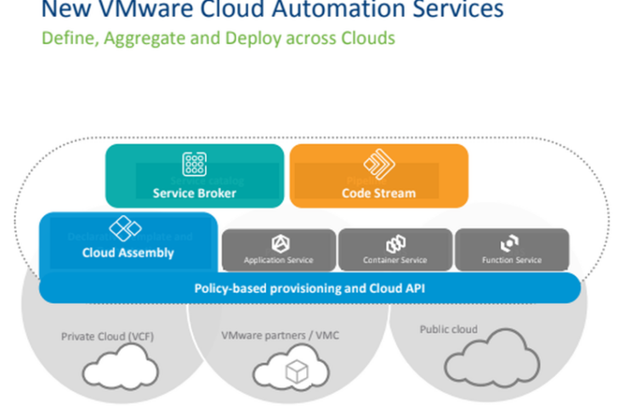Viewport: 619px width, 406px height.
Task: Click the Application Service hexagon icon
Action: 281,244
